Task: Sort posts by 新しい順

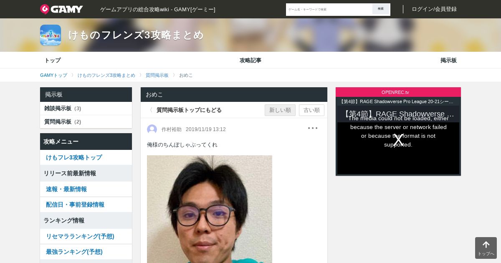Action: (280, 110)
